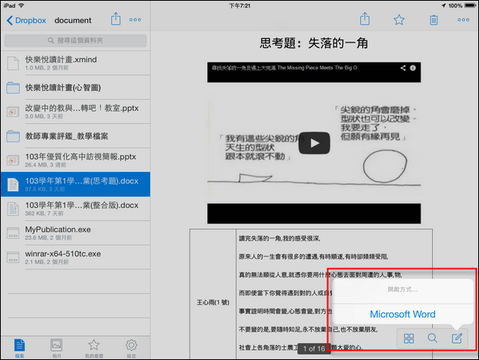Open 教師專業評鑑_教學檔案 folder
Image resolution: width=479 pixels, height=360 pixels.
75,136
